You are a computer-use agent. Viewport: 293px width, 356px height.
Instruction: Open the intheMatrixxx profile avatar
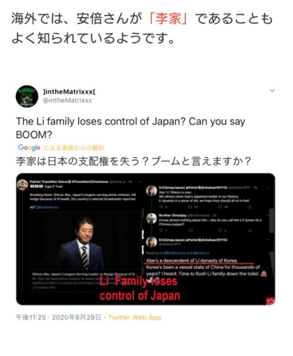27,96
